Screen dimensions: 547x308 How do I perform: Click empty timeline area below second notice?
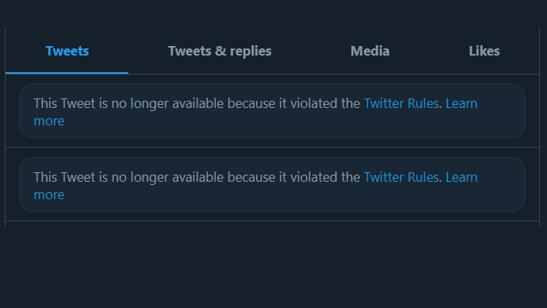(x=272, y=265)
